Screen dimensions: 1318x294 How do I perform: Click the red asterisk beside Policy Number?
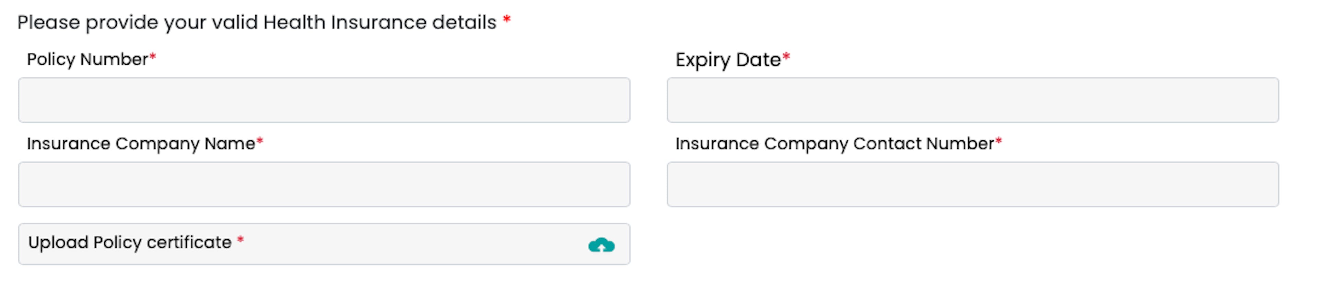[152, 57]
